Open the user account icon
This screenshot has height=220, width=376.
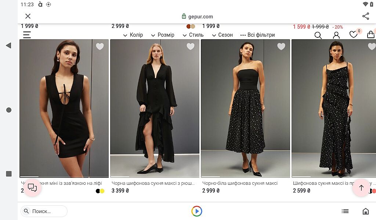click(x=336, y=35)
